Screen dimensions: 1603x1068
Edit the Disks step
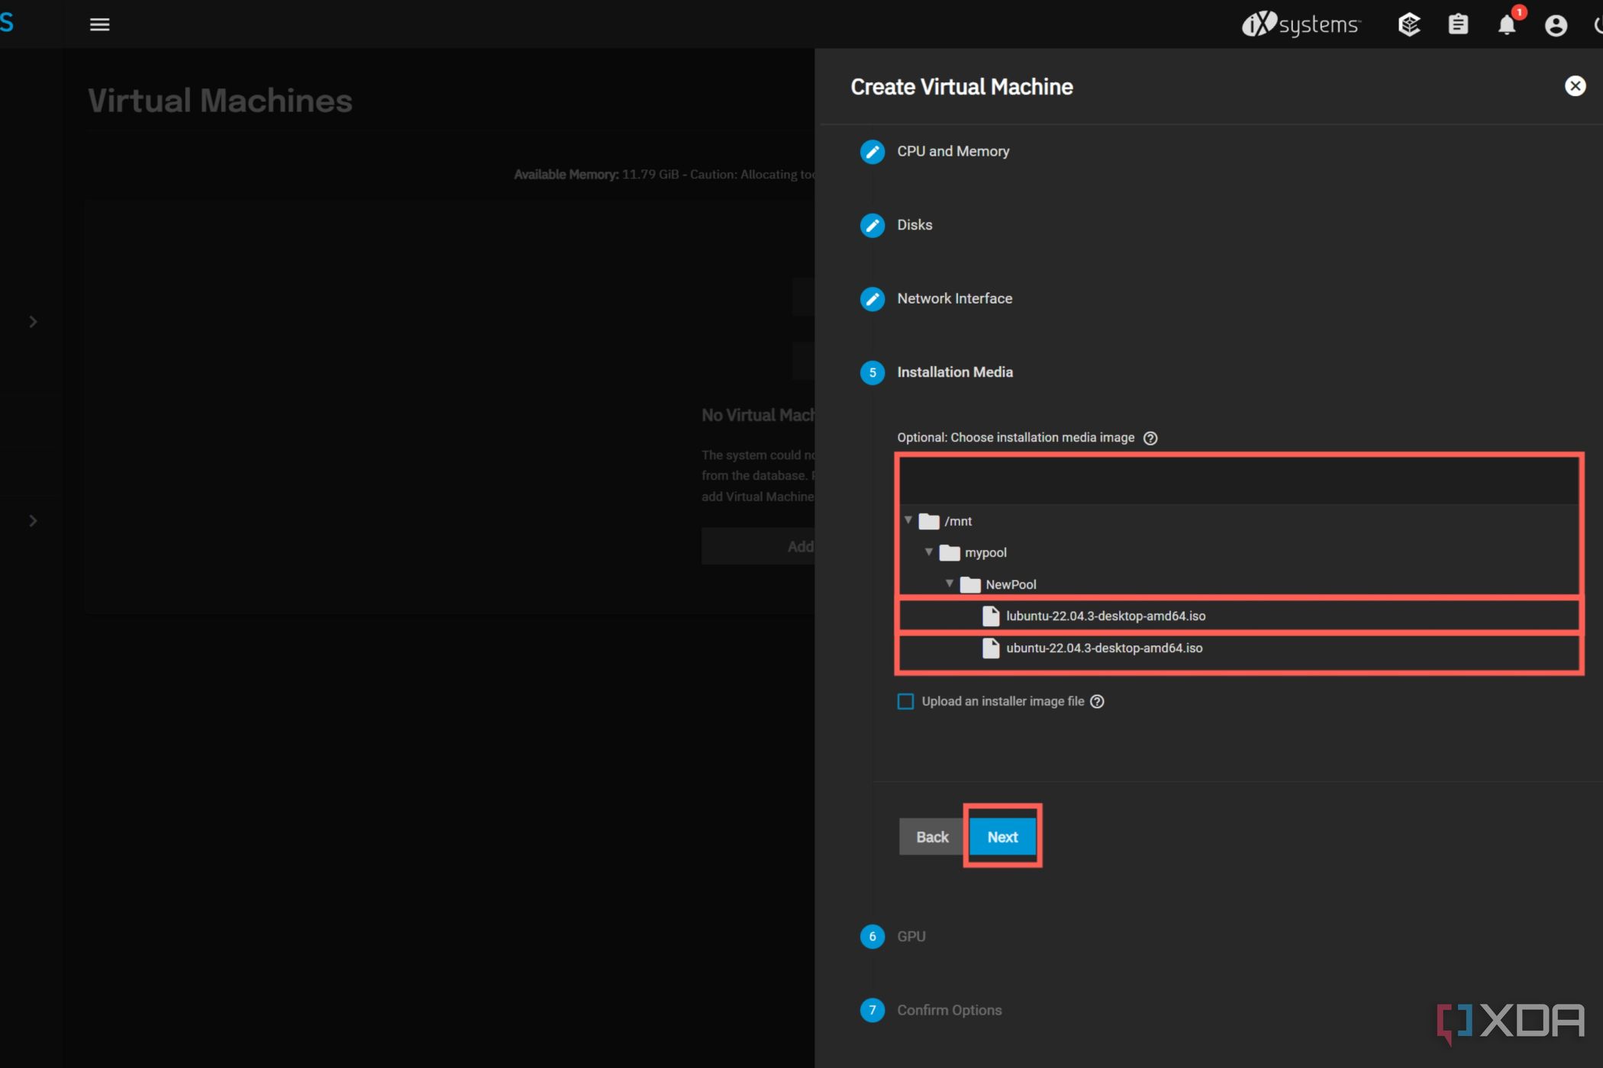click(x=872, y=225)
